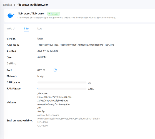Image resolution: width=155 pixels, height=139 pixels.
Task: Click the /database volume entry
Action: [42, 93]
